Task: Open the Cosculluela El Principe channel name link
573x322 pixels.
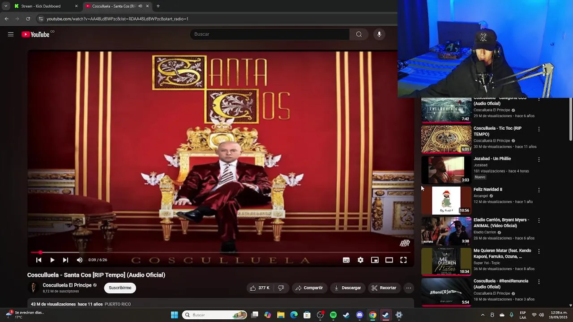Action: 67,285
